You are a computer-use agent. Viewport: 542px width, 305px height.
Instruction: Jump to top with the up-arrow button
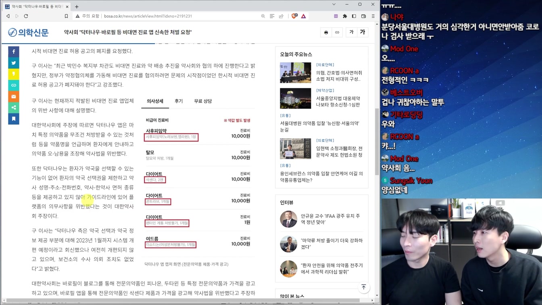364,287
